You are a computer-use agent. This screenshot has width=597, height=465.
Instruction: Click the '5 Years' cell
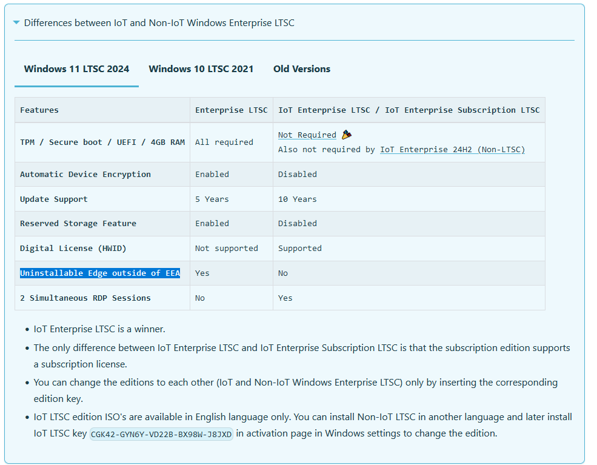tap(232, 199)
